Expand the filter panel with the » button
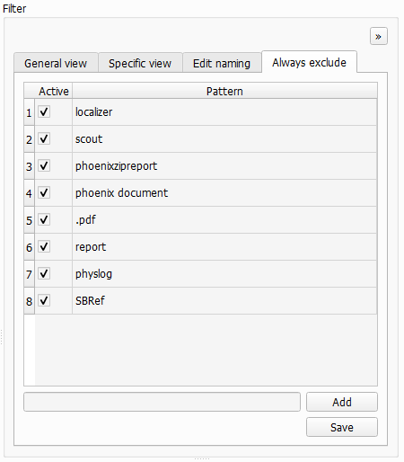This screenshot has width=404, height=462. (x=379, y=36)
